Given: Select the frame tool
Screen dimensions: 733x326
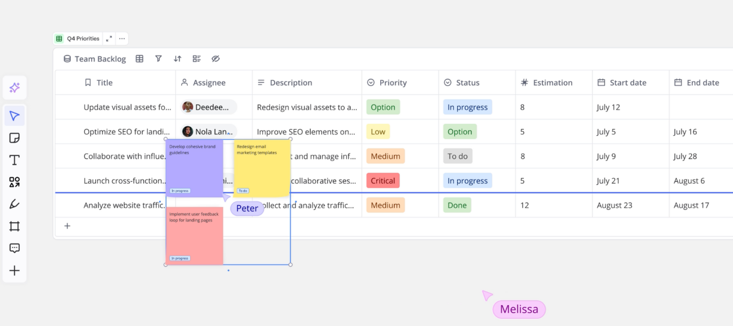Looking at the screenshot, I should [14, 227].
